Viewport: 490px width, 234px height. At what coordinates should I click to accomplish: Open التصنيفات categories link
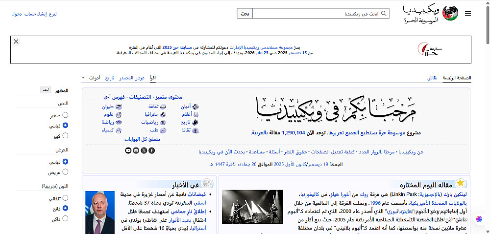pyautogui.click(x=140, y=97)
